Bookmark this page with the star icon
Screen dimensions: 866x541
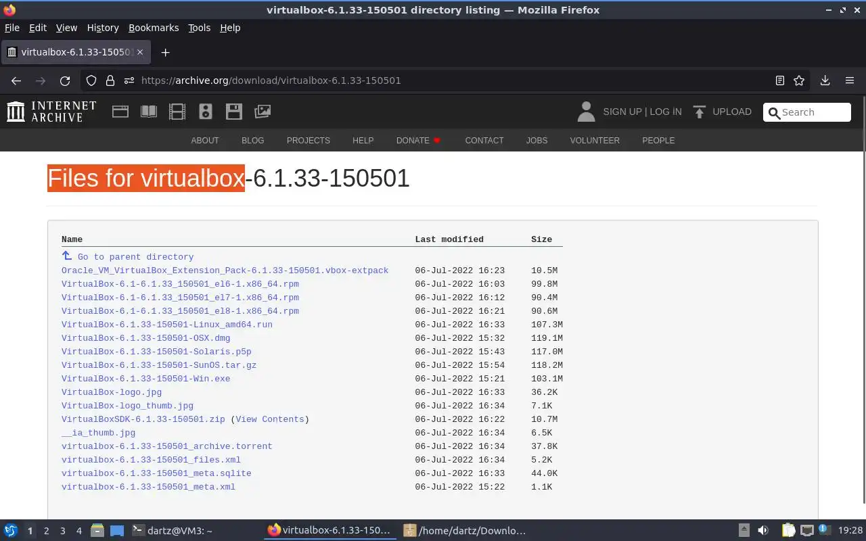click(x=799, y=80)
